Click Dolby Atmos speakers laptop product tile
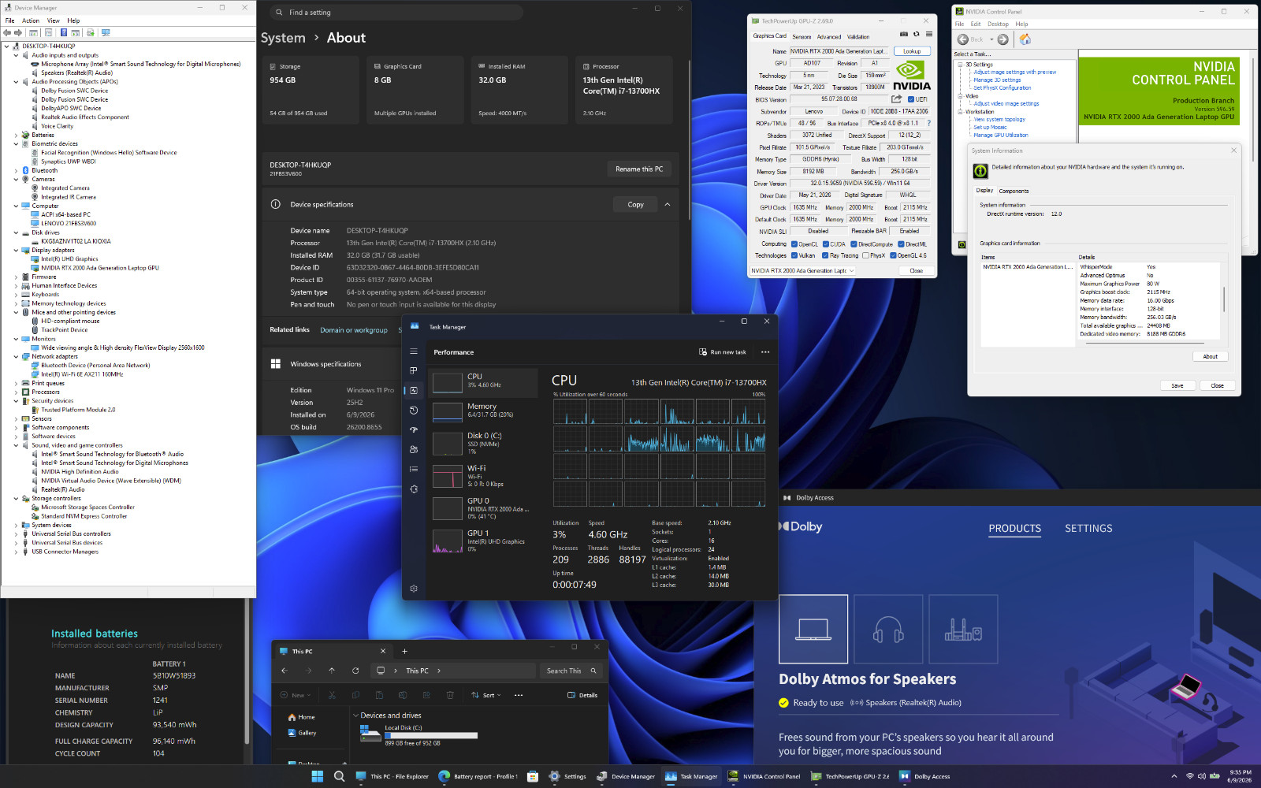The image size is (1261, 788). (813, 629)
